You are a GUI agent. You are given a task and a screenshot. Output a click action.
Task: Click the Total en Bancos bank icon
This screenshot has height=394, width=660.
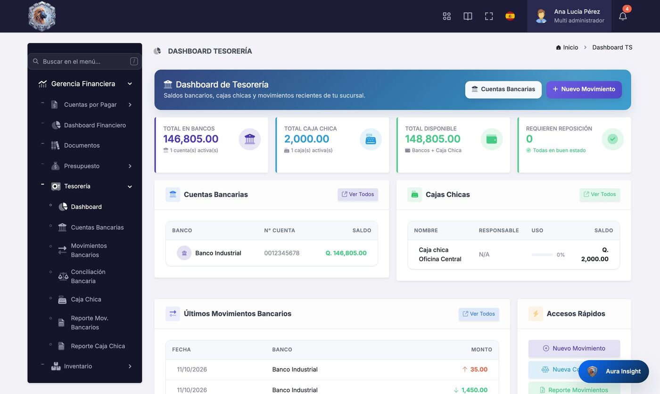[250, 139]
